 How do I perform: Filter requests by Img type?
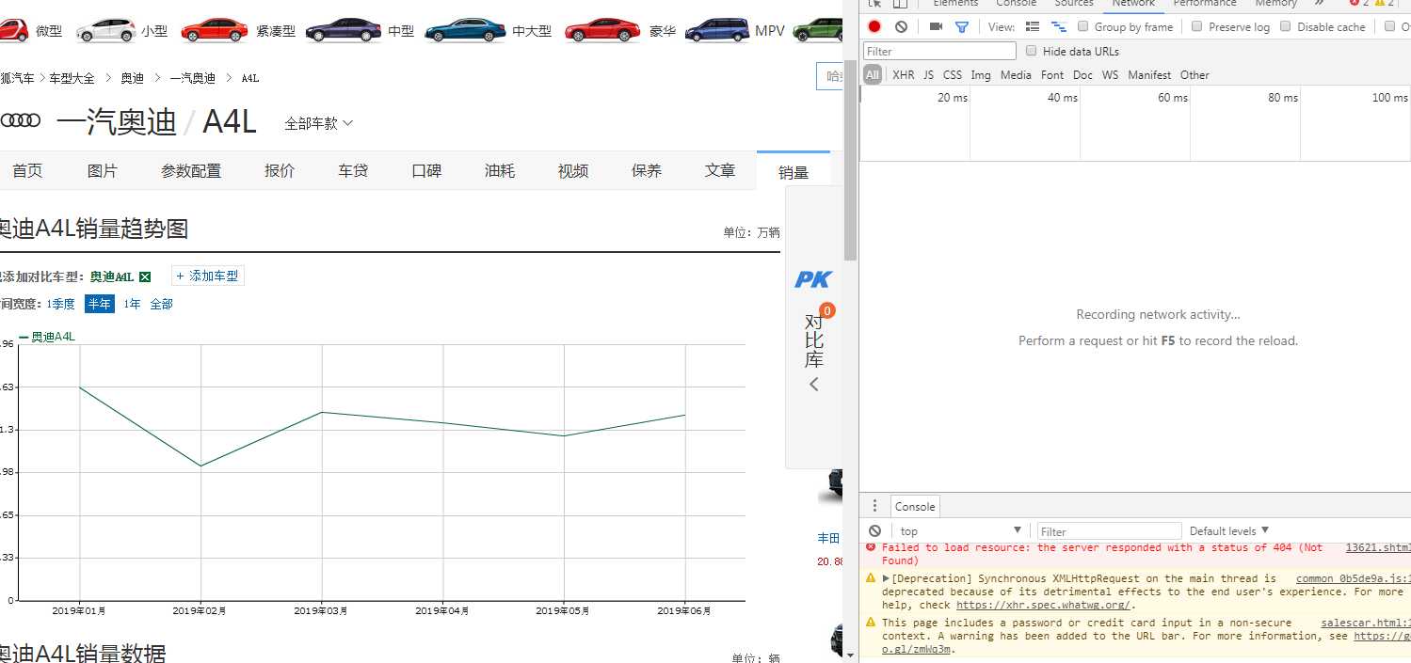[x=981, y=75]
